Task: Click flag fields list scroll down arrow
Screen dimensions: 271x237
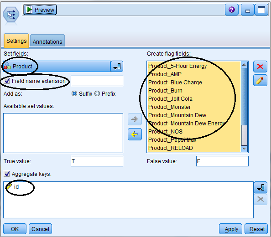Action: (x=244, y=149)
